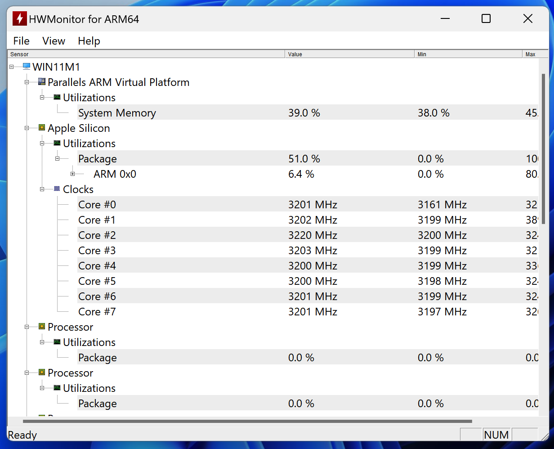Select the Parallels ARM Virtual Platform label
554x449 pixels.
point(118,82)
